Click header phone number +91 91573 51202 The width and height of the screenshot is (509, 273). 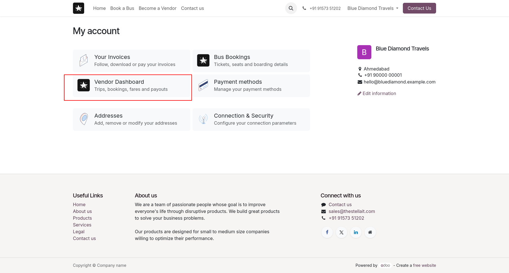pos(325,8)
